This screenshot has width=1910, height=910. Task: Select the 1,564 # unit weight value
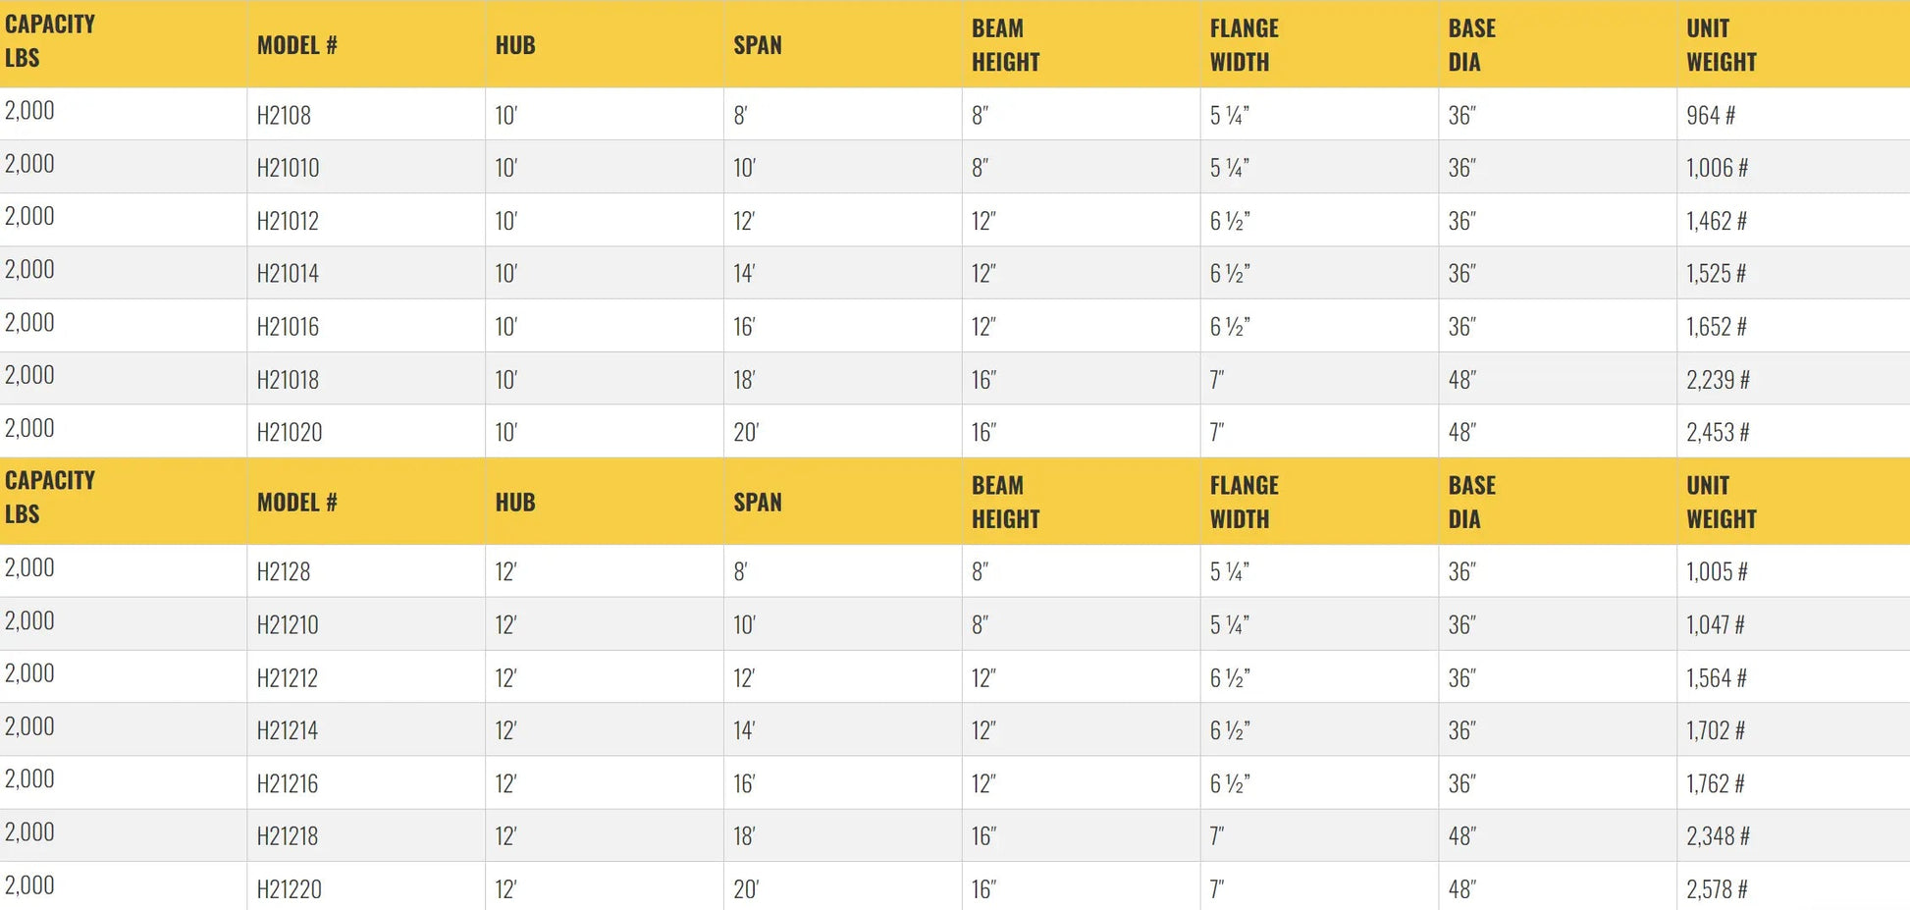(x=1717, y=677)
